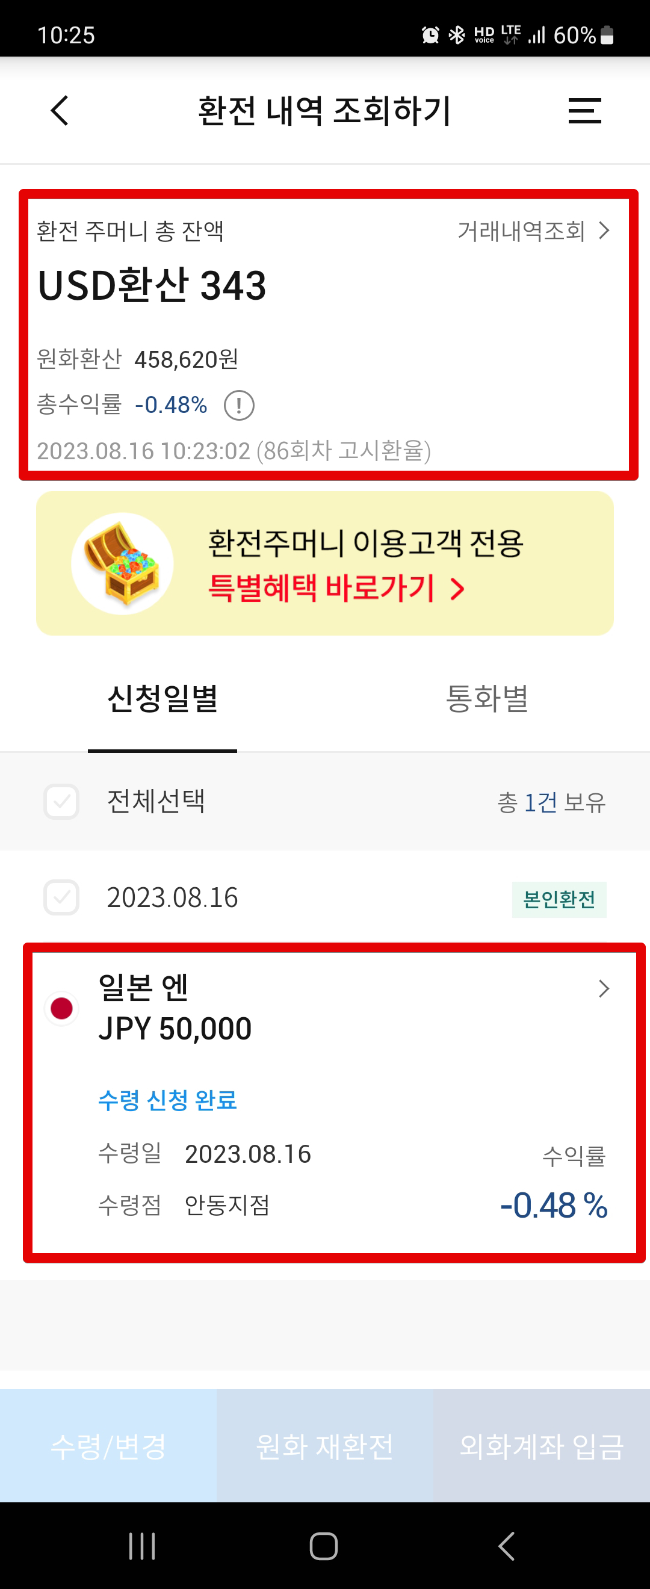The height and width of the screenshot is (1589, 650).
Task: Switch to 통화별 tab
Action: coord(487,699)
